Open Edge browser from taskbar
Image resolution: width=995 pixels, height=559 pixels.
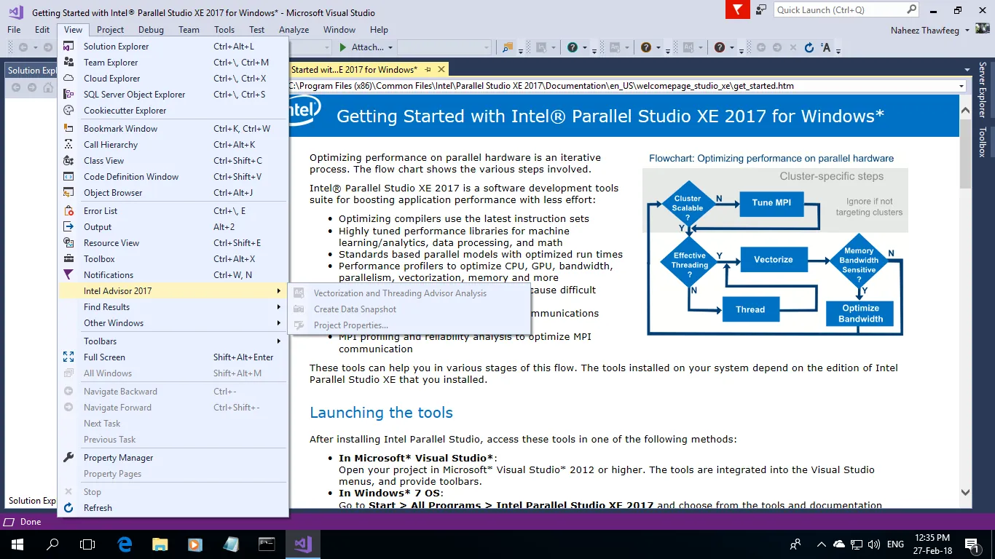(125, 544)
